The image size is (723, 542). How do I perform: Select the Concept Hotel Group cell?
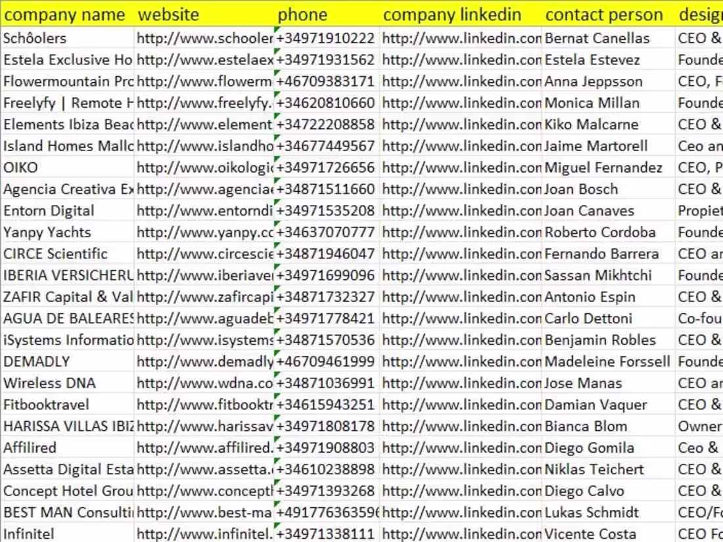(x=68, y=491)
